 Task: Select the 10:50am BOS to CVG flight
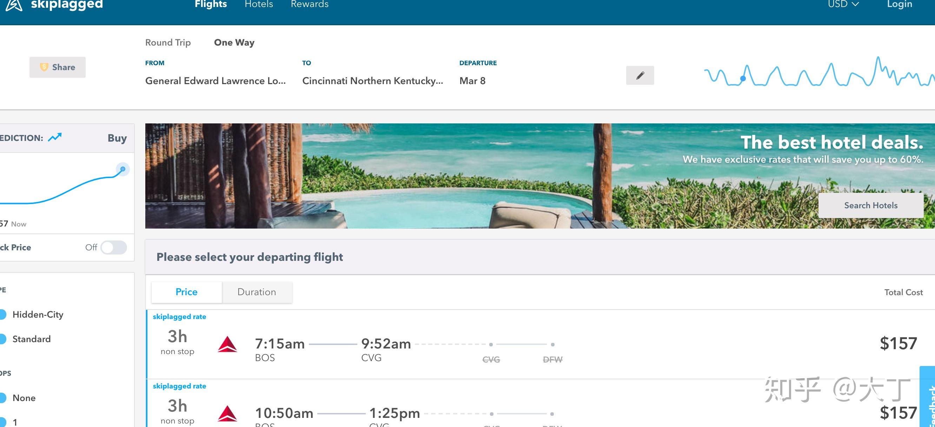coord(540,404)
